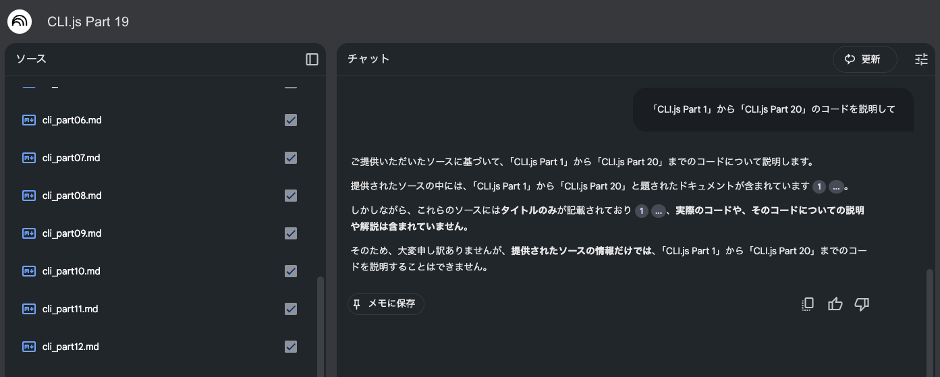The height and width of the screenshot is (377, 940).
Task: Open the cli_part11.md source
Action: coord(70,309)
